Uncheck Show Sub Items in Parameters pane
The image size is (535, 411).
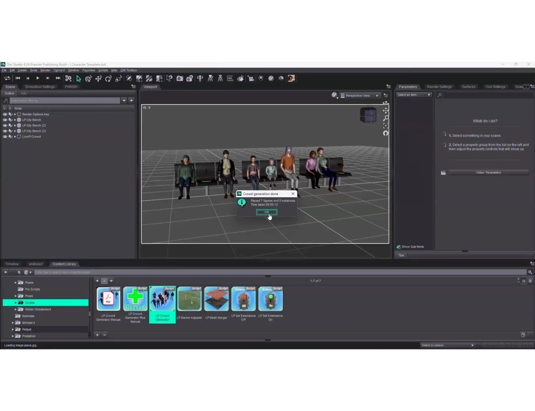398,247
